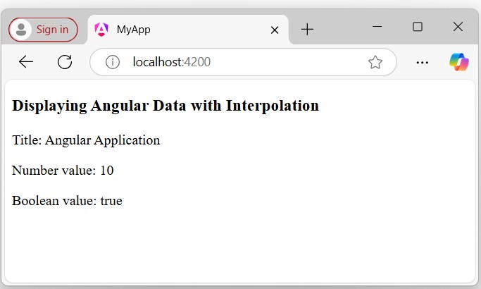Click the Boolean value: true text
The image size is (481, 289).
tap(67, 200)
